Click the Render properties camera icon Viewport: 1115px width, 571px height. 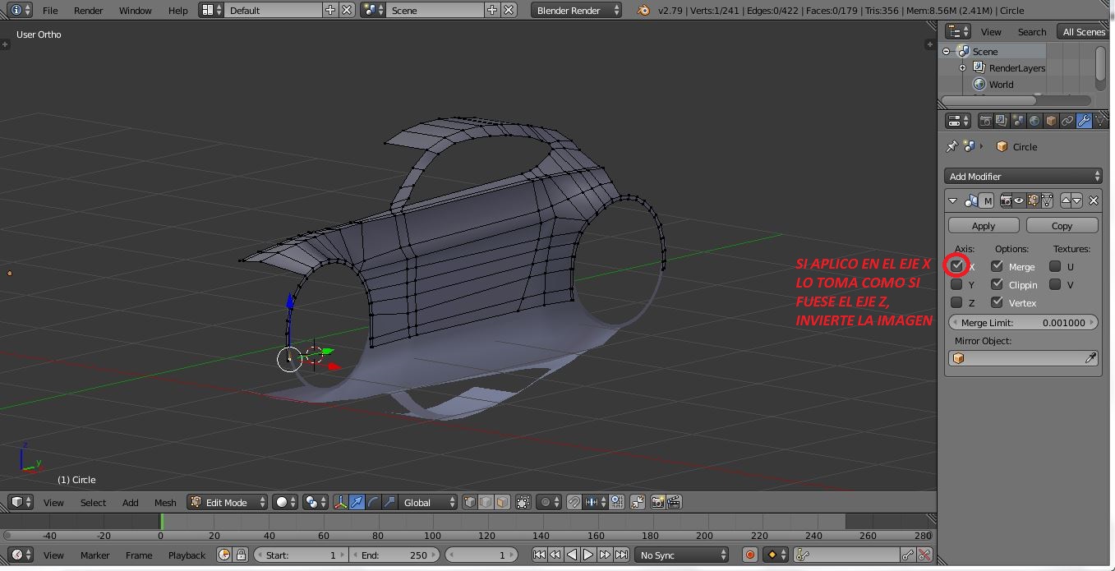click(x=985, y=121)
